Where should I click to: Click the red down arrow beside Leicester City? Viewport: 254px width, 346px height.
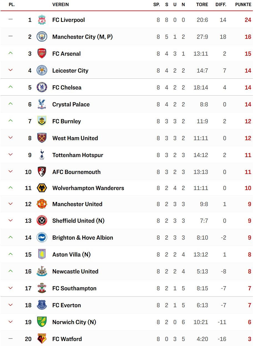tap(11, 70)
